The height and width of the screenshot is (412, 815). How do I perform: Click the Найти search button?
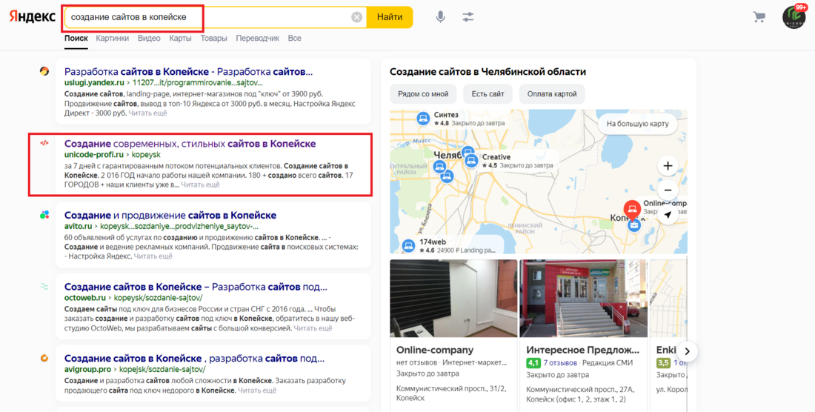tap(390, 17)
